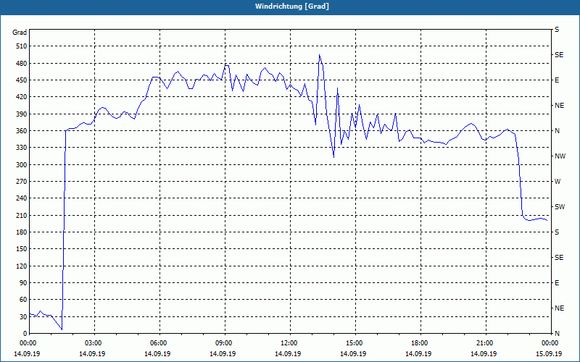Click the NW compass label on right axis
The height and width of the screenshot is (362, 580).
tap(560, 156)
